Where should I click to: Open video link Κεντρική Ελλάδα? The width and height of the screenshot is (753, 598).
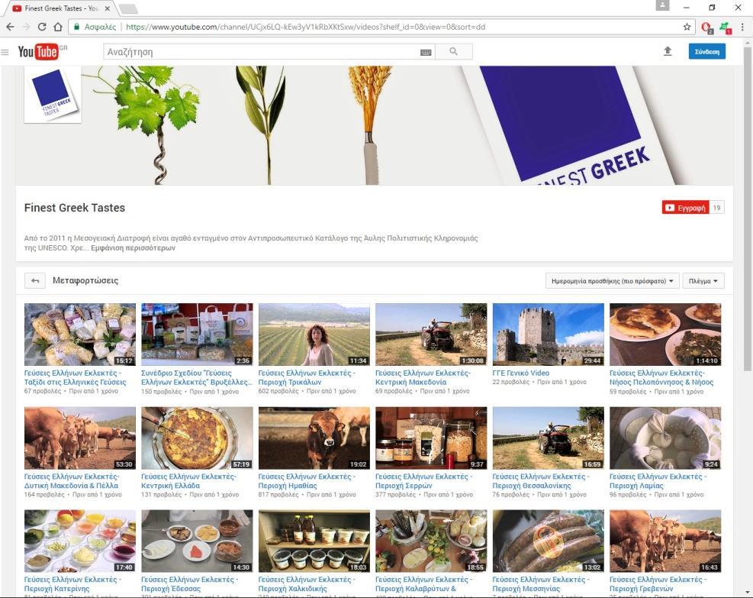tap(188, 480)
